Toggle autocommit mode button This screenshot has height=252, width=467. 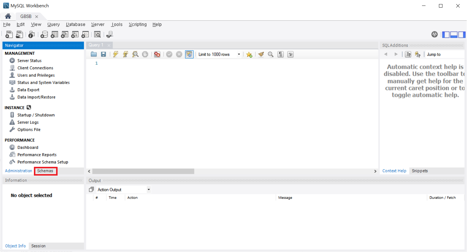pos(189,54)
